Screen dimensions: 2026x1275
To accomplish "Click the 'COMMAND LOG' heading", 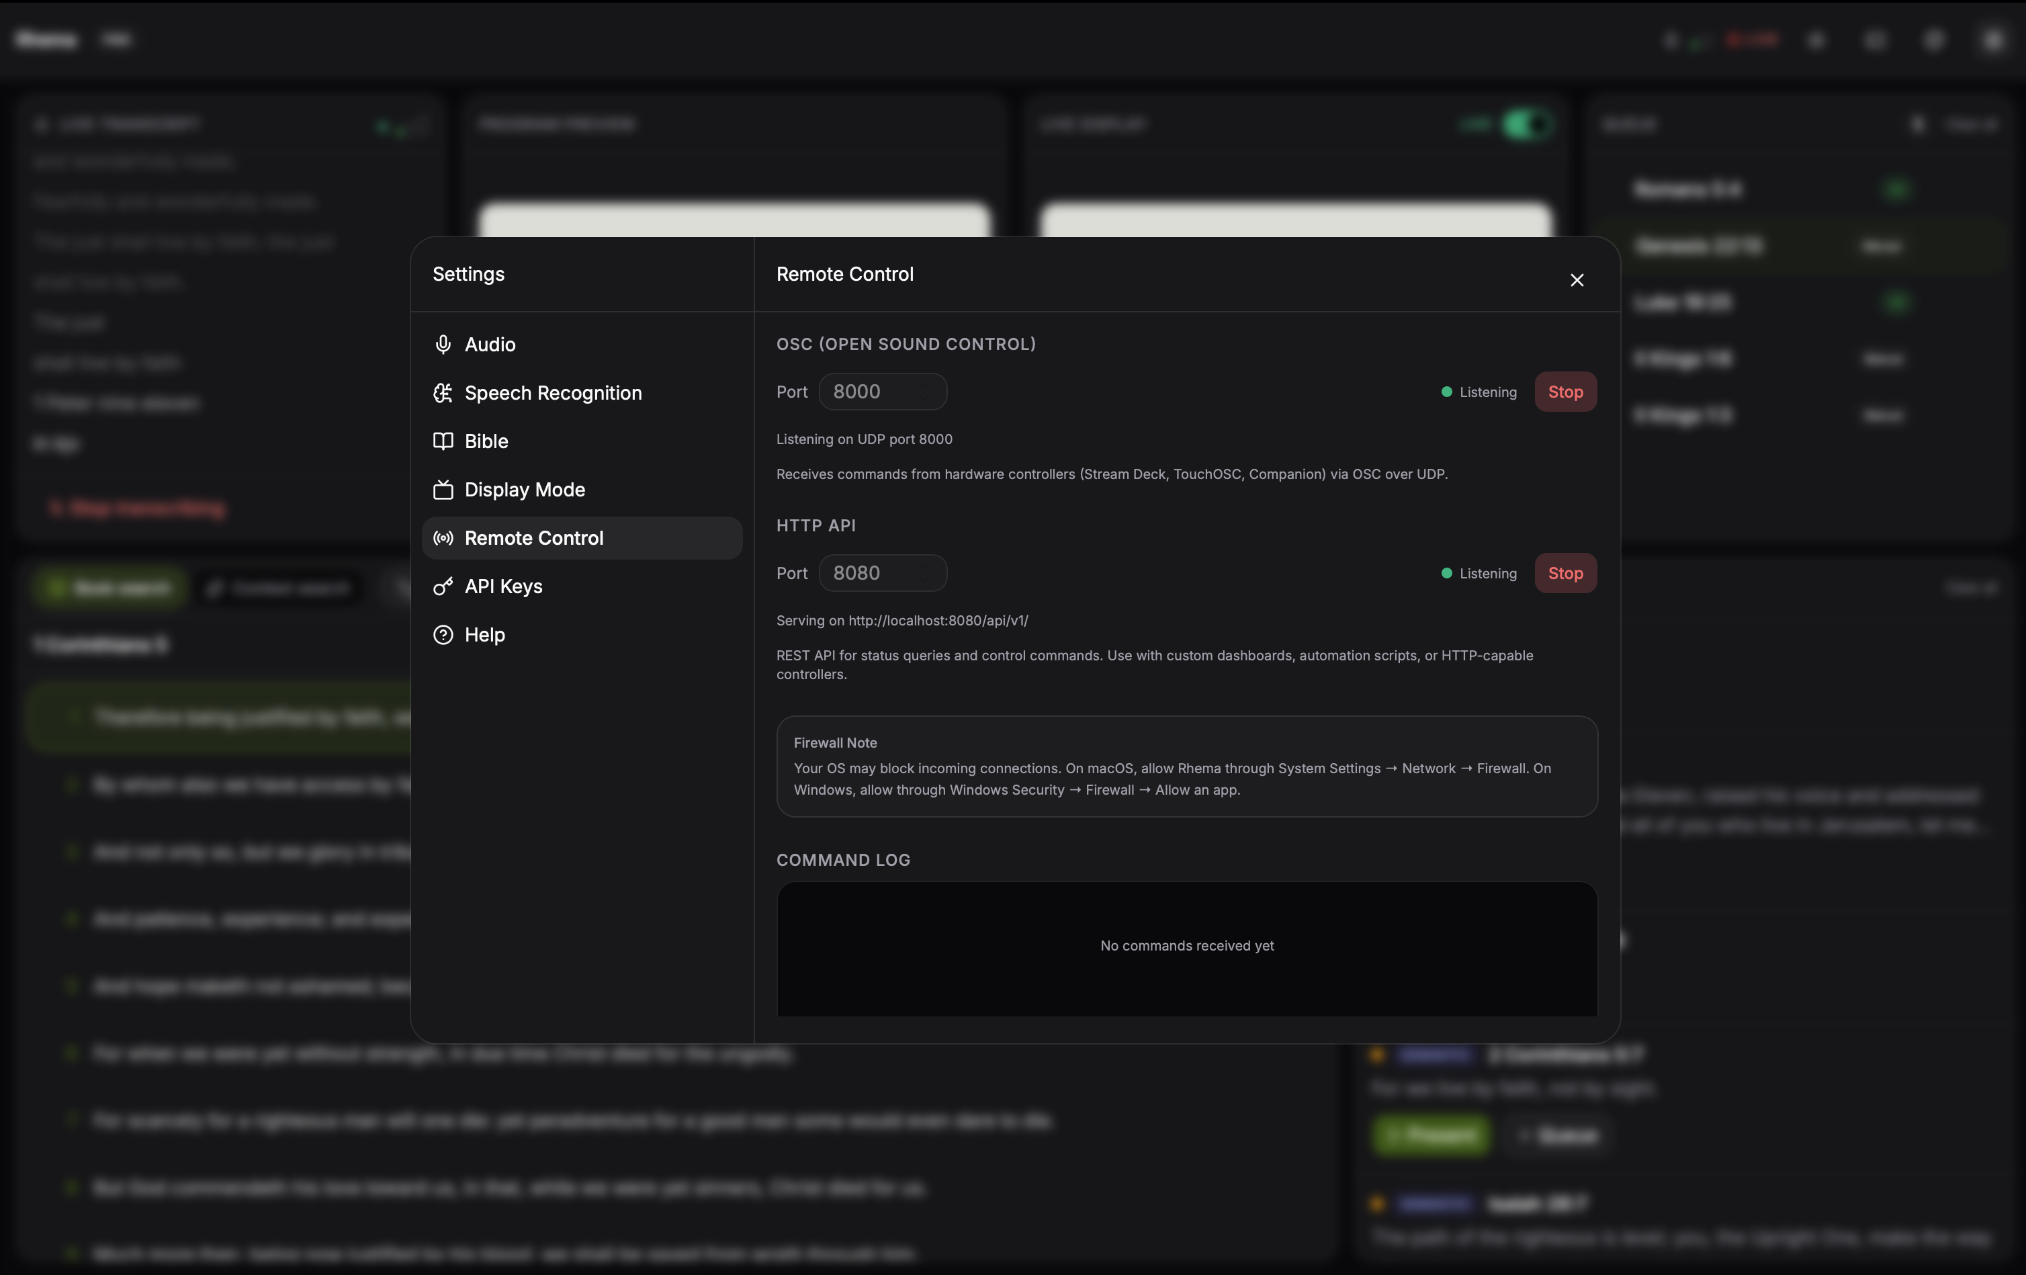I will coord(843,860).
